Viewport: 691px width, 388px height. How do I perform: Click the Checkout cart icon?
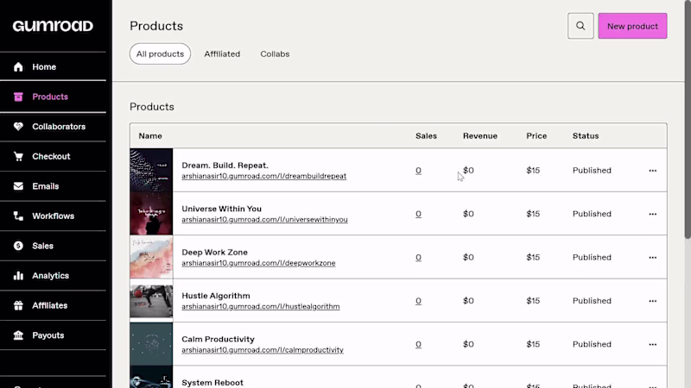point(18,157)
